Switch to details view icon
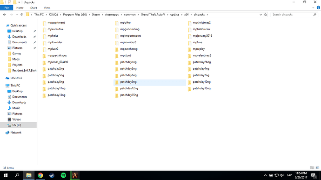The height and width of the screenshot is (180, 321). pyautogui.click(x=312, y=168)
